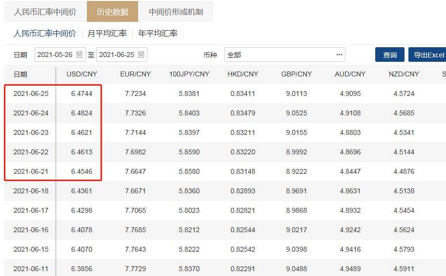
Task: Click the start date field 2021-05-26
Action: pyautogui.click(x=55, y=55)
